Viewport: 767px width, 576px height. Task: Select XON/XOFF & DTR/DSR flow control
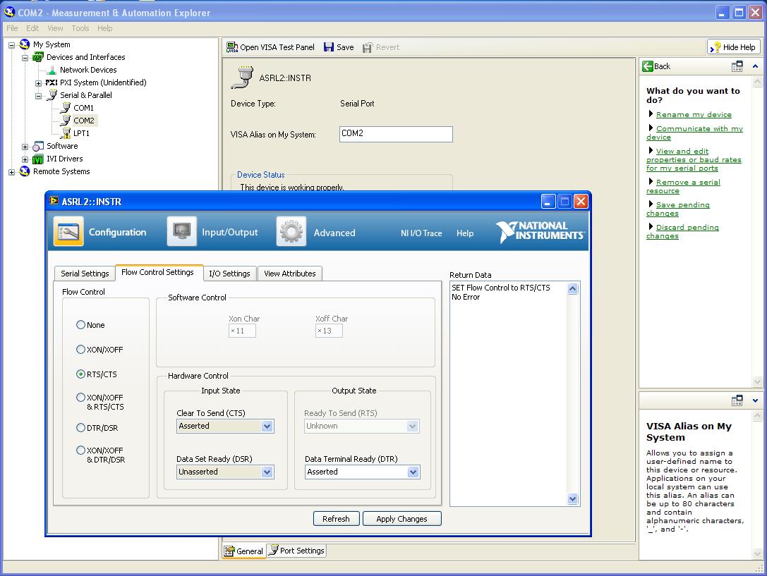pos(80,451)
